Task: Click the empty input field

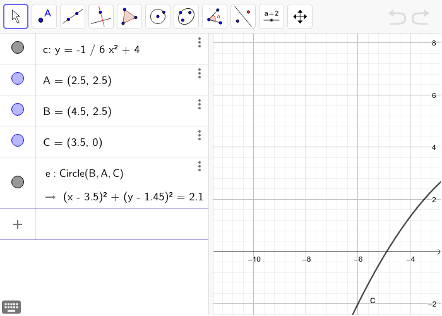Action: click(122, 224)
